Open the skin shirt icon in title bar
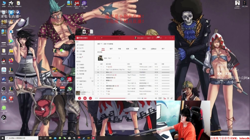Viewport: 250px width, 140px height. coord(152,38)
